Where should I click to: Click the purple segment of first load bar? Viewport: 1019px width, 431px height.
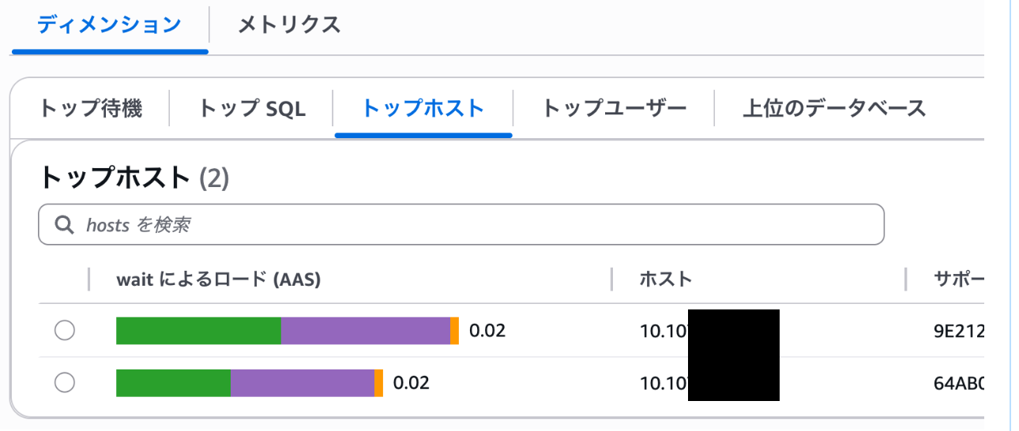tap(365, 331)
